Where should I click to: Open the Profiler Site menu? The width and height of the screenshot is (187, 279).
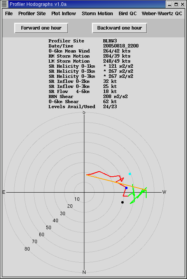32,14
